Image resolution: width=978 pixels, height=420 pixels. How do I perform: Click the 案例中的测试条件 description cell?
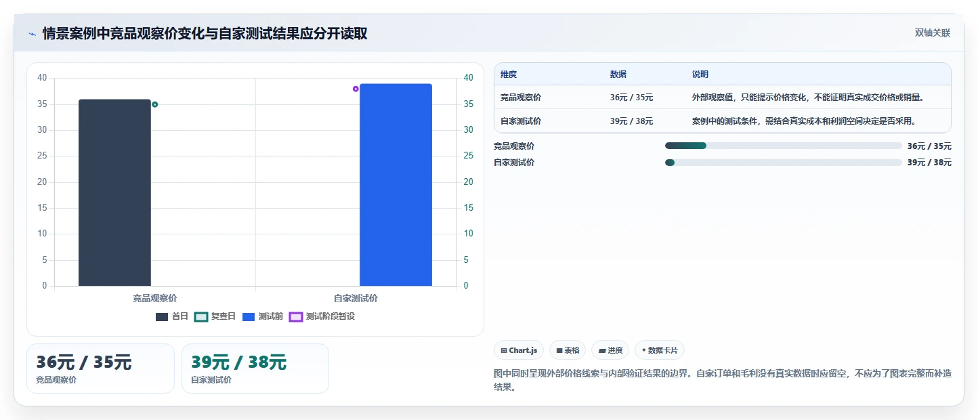pos(804,121)
